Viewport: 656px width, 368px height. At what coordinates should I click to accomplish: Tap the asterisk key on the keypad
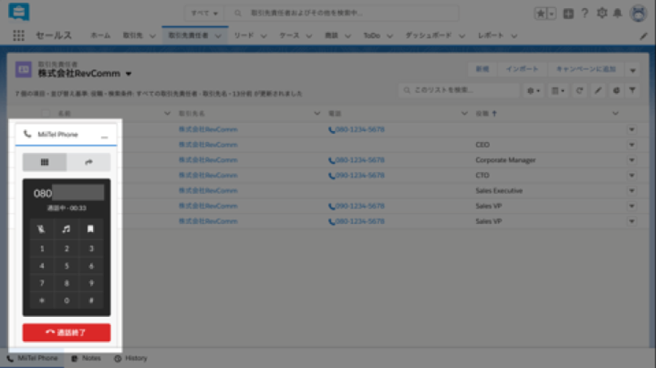(42, 300)
